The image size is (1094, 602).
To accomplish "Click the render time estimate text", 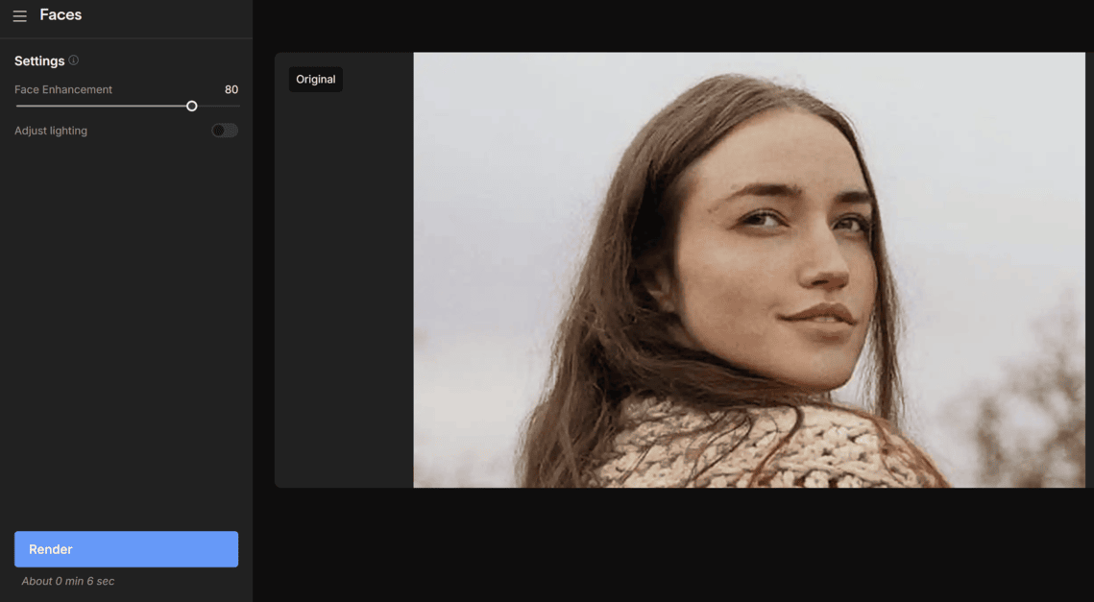I will [68, 581].
